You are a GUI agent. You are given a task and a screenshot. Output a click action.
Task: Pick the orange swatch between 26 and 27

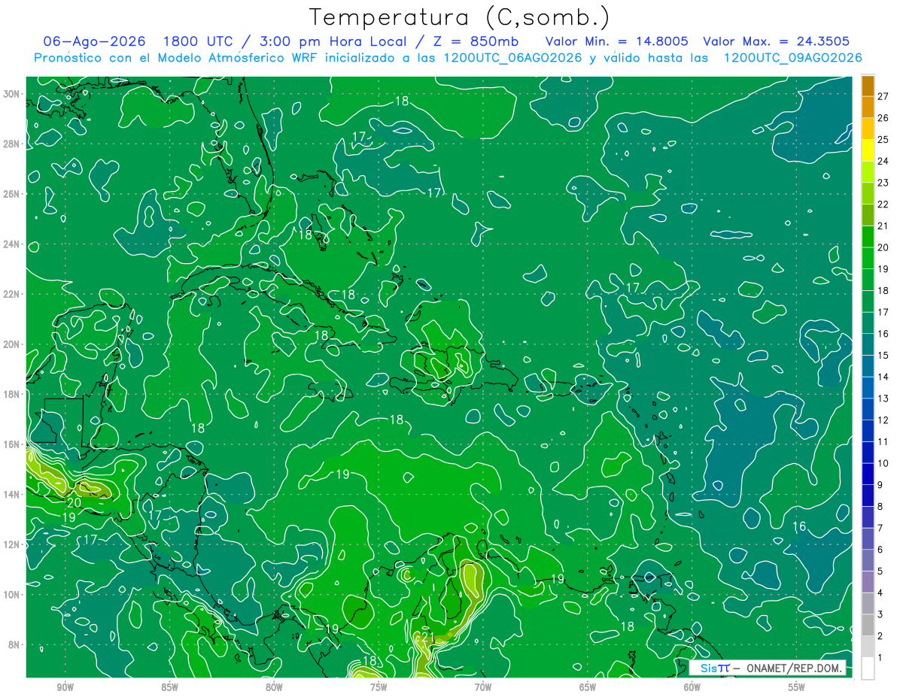(x=868, y=107)
